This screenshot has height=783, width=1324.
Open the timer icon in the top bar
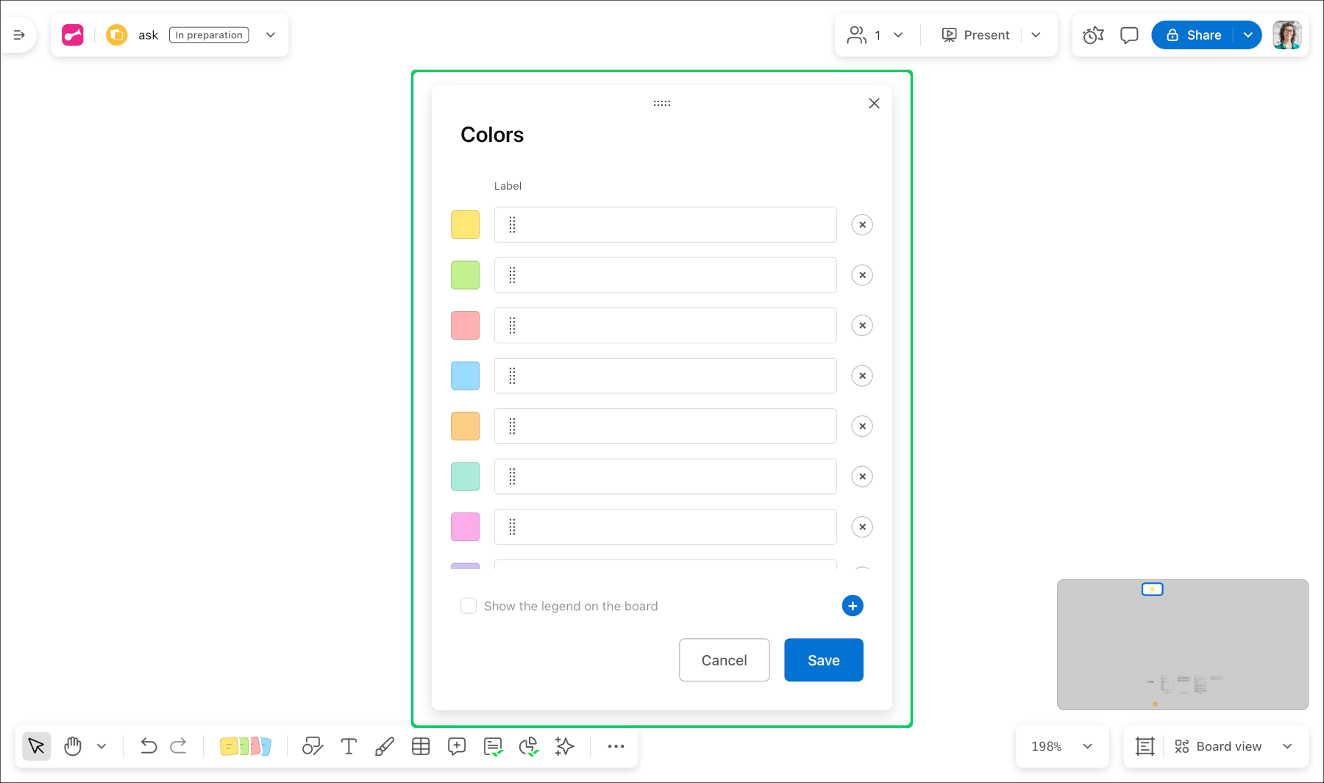(1093, 35)
